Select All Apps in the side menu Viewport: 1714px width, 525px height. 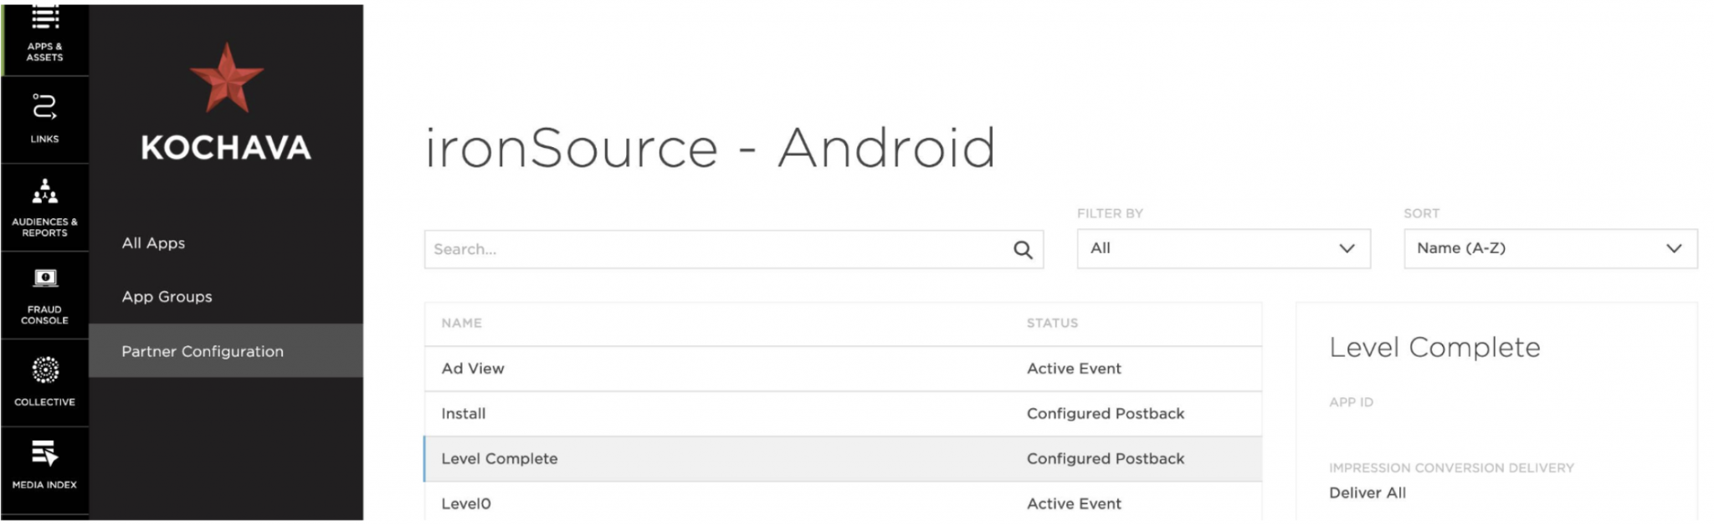pyautogui.click(x=153, y=243)
